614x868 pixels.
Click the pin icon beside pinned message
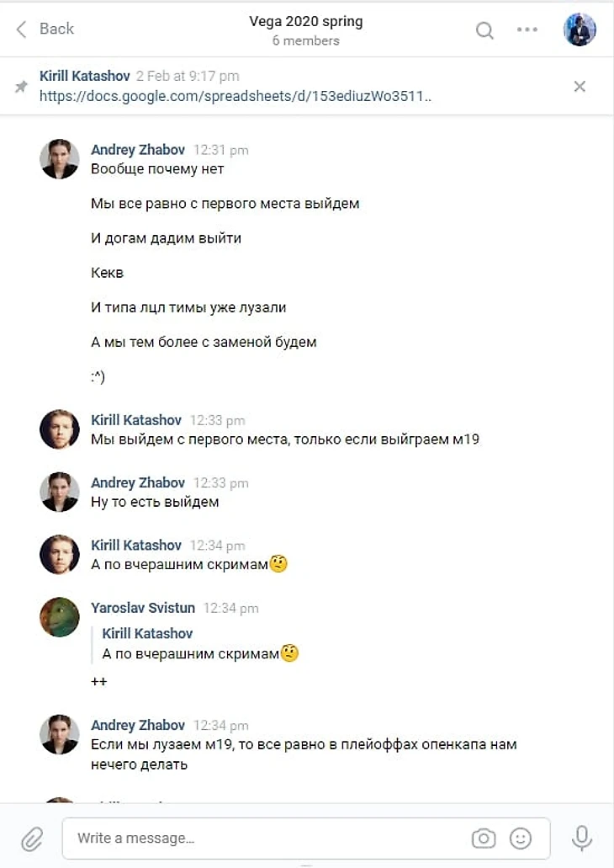click(x=21, y=87)
